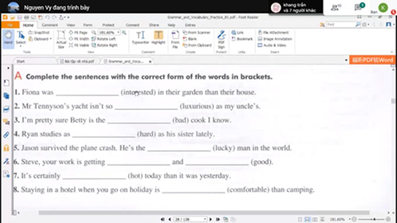Open the Extras ribbon tab
The width and height of the screenshot is (397, 223).
click(190, 25)
